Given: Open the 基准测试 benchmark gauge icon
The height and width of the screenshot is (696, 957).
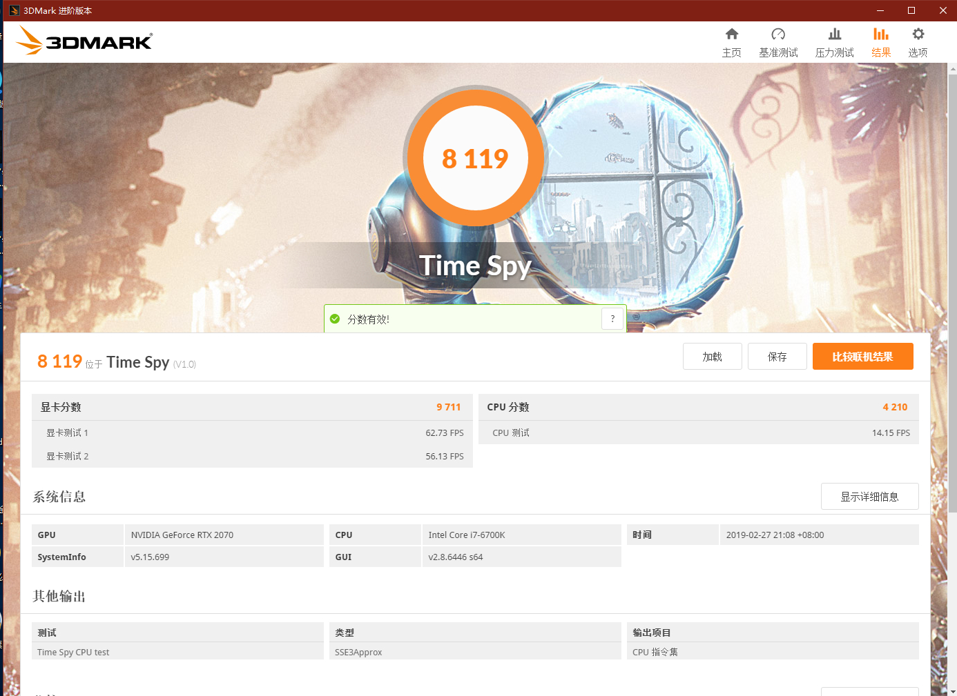Looking at the screenshot, I should pyautogui.click(x=778, y=34).
